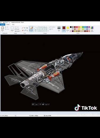Expand the Rotate dropdown
Screen dimensions: 100x138
[18, 31]
